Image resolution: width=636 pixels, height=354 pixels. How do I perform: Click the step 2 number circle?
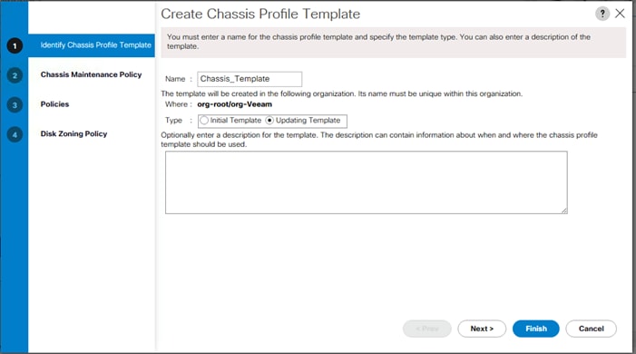tap(15, 75)
